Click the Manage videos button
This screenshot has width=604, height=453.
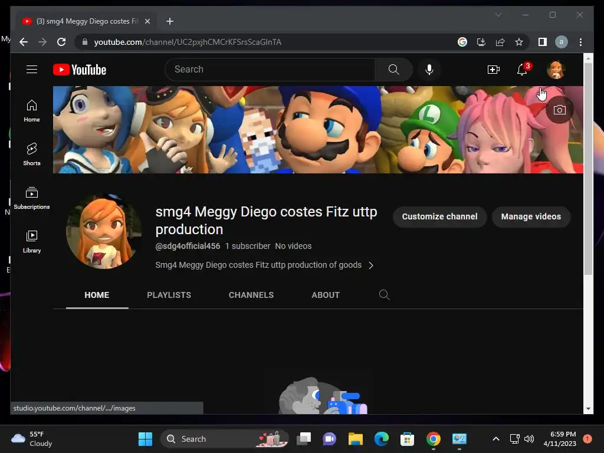click(531, 216)
